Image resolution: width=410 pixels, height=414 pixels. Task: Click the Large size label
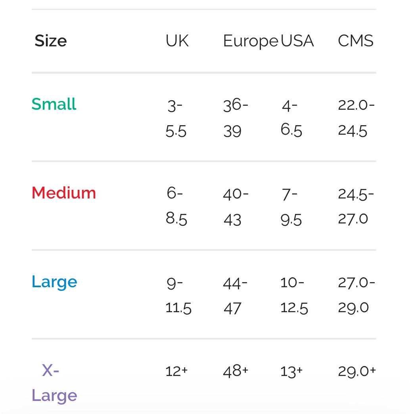(54, 282)
